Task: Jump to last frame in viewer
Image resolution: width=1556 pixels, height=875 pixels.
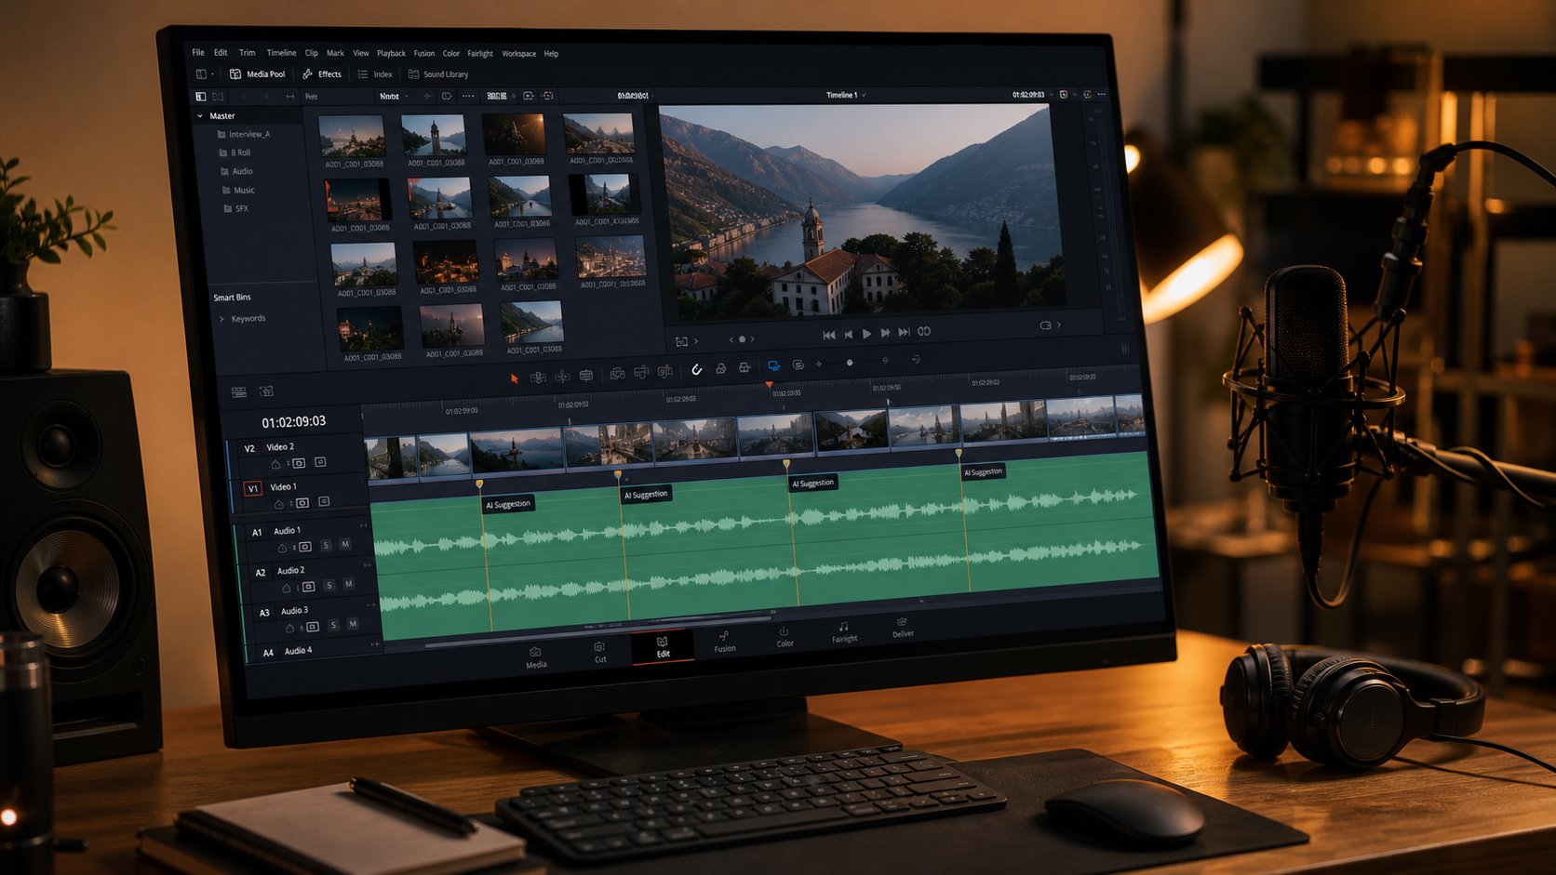Action: tap(904, 332)
